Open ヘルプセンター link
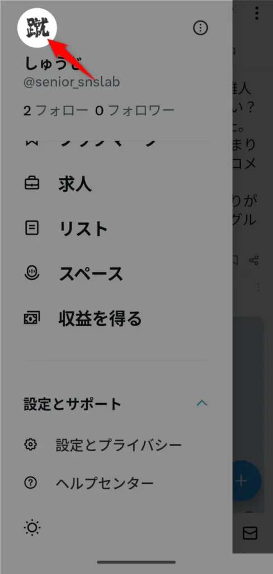This screenshot has height=574, width=273. (x=105, y=483)
